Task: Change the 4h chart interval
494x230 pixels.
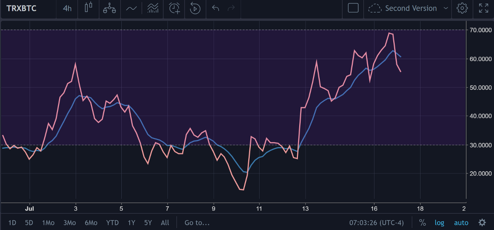Action: (68, 8)
